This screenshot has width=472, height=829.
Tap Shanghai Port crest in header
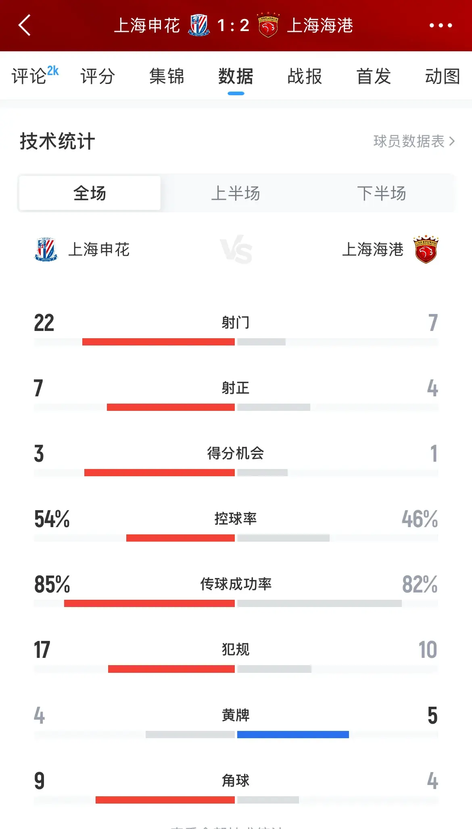pyautogui.click(x=268, y=25)
